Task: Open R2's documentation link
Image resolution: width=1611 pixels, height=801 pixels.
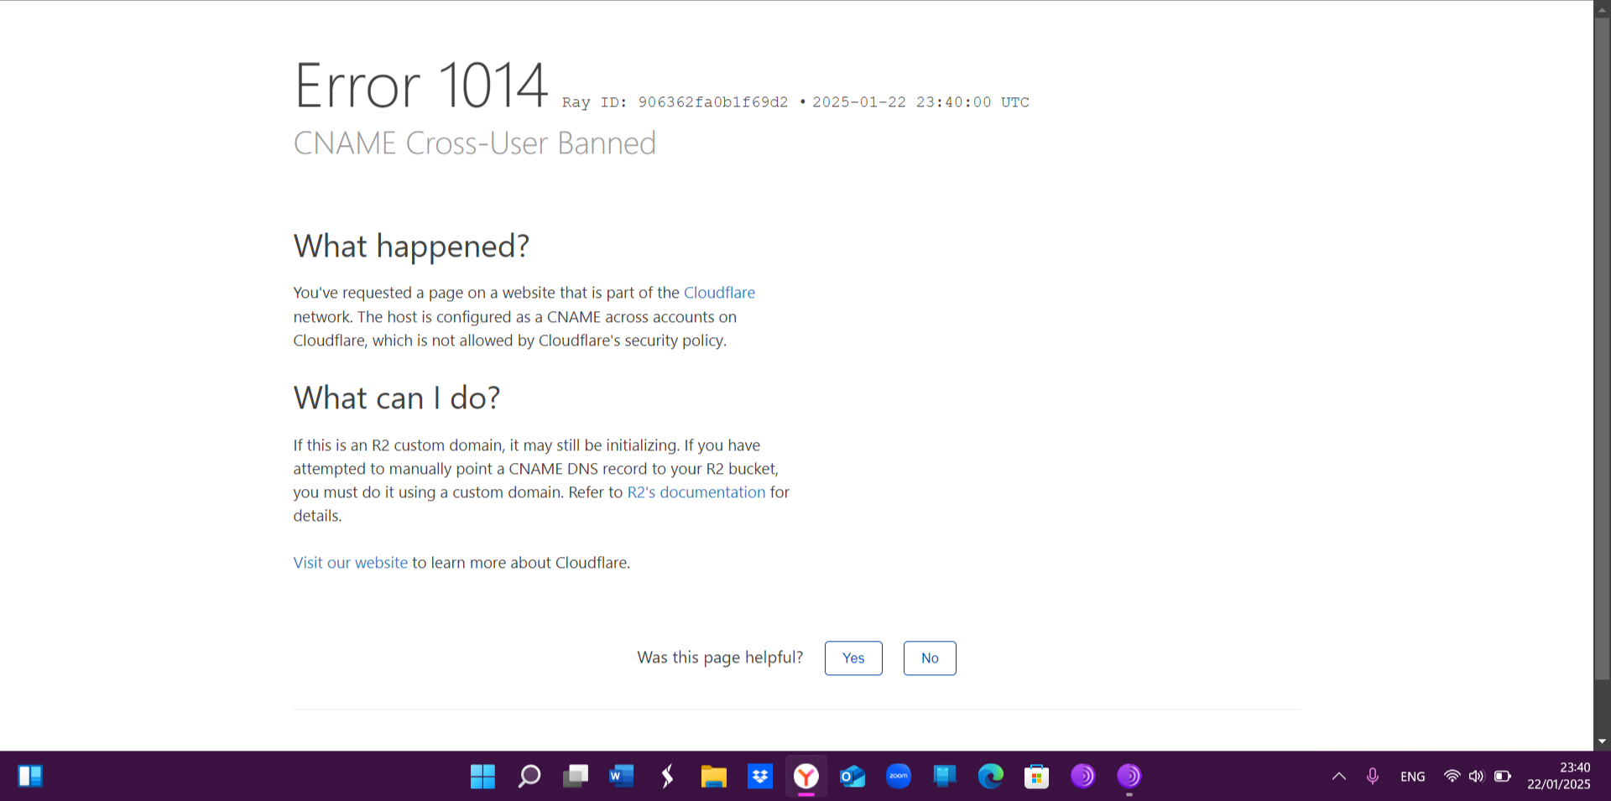Action: 696,492
